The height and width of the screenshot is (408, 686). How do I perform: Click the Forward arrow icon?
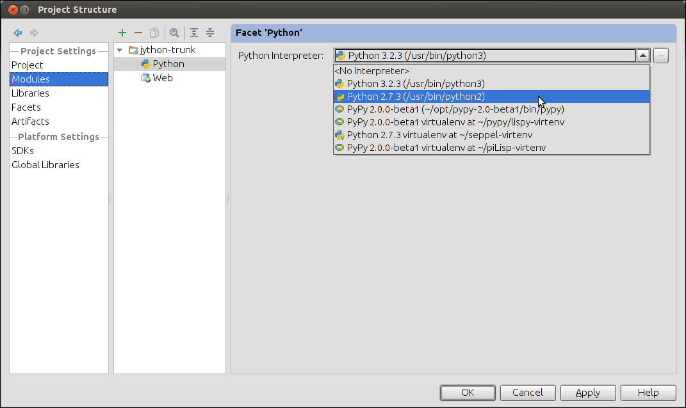point(34,33)
